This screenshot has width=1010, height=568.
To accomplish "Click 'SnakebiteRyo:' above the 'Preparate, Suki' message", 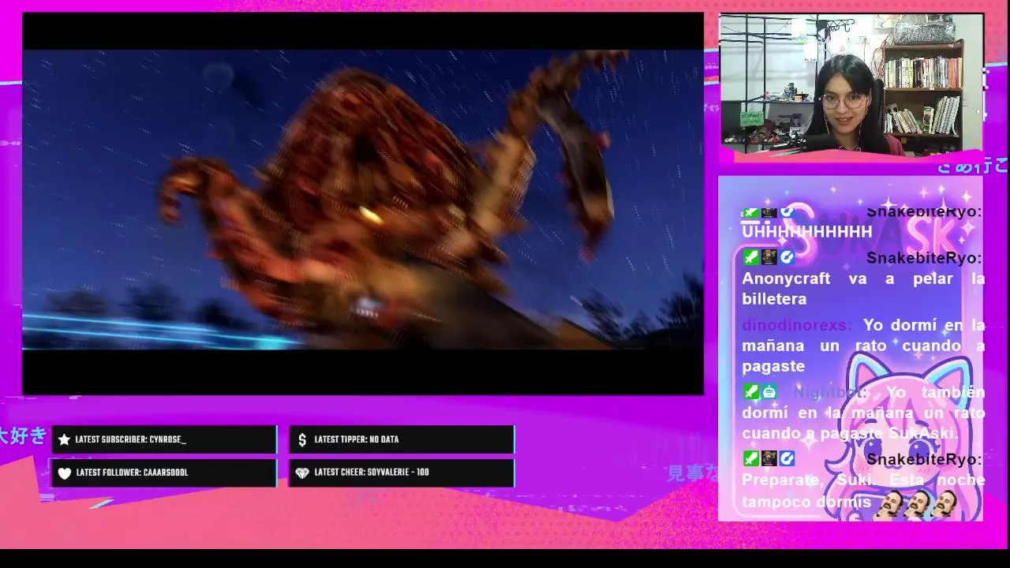I will tap(924, 459).
